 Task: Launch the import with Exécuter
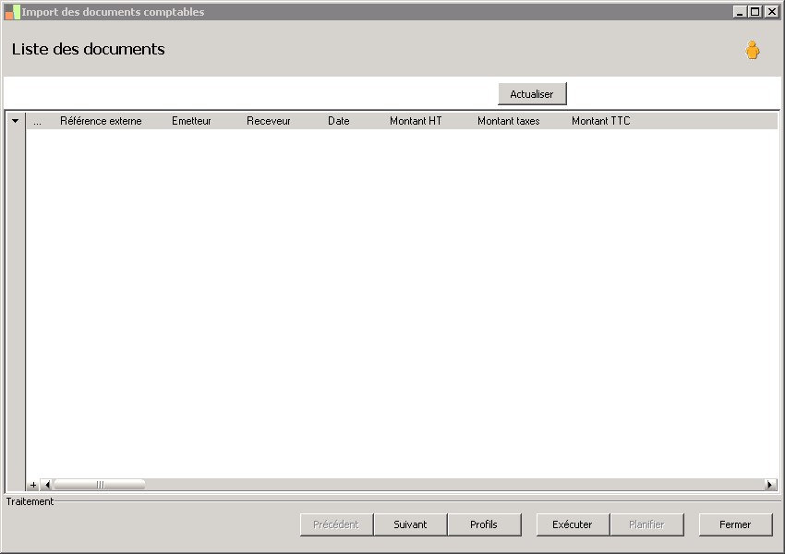point(573,524)
